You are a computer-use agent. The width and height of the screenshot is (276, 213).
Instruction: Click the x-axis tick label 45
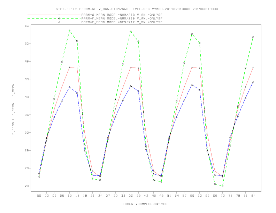click(154, 196)
